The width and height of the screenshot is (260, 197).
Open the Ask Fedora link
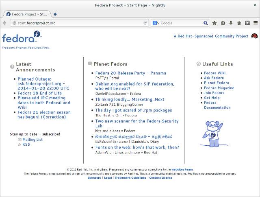coord(214,78)
